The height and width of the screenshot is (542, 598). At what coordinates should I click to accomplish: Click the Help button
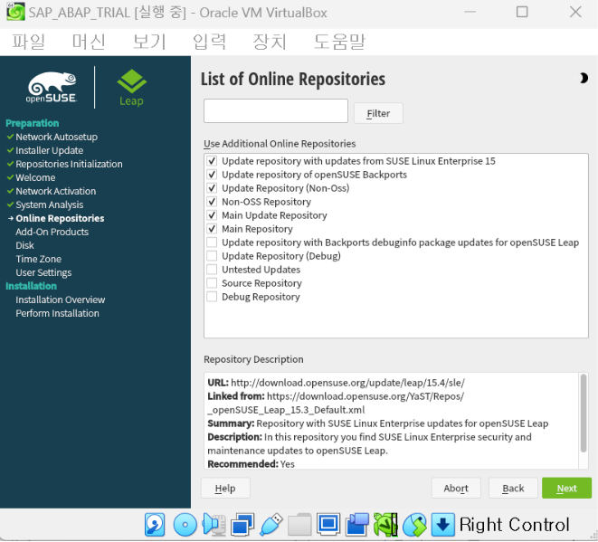tap(225, 489)
